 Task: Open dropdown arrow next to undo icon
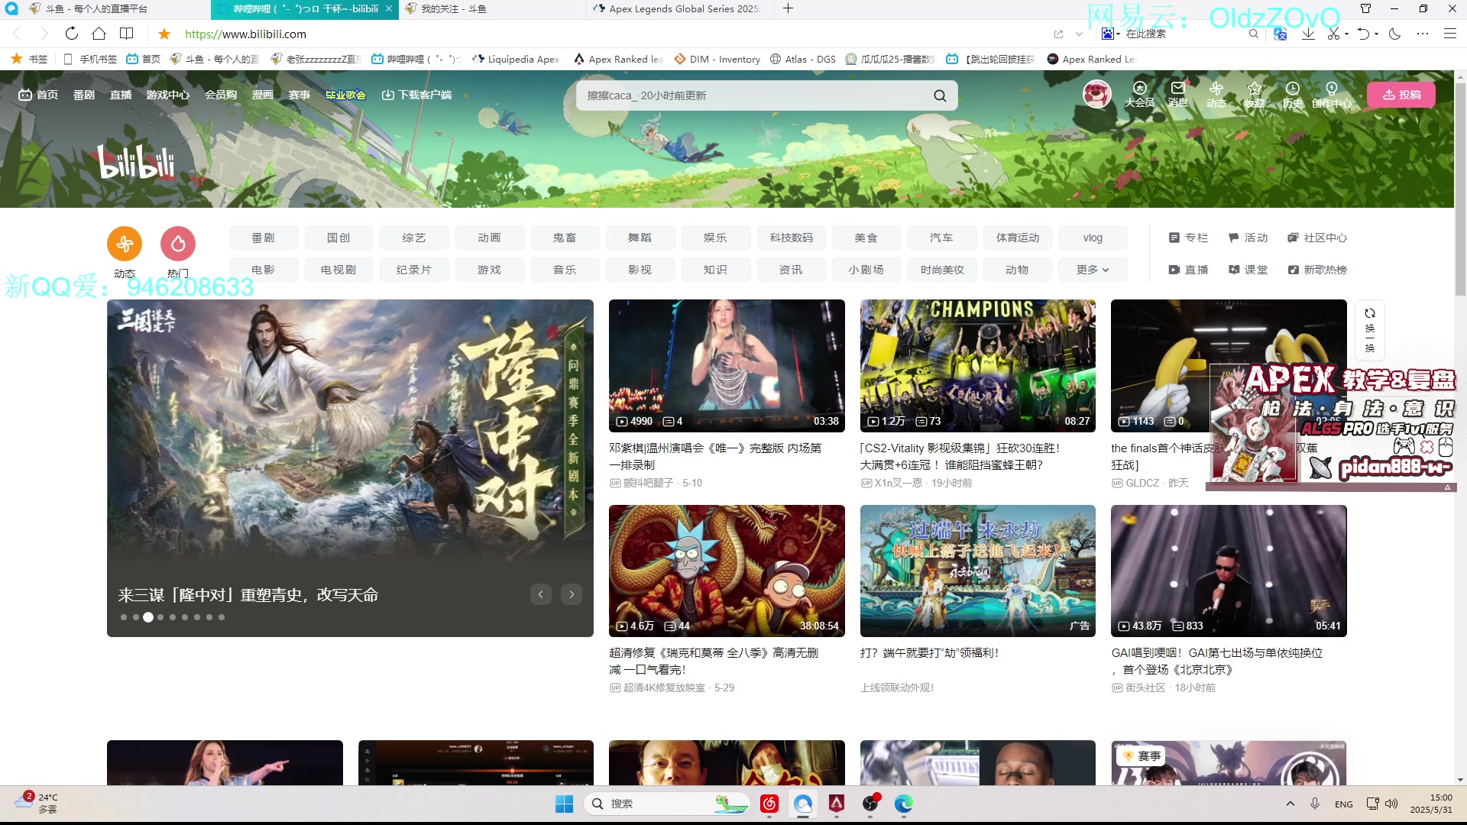coord(1376,34)
